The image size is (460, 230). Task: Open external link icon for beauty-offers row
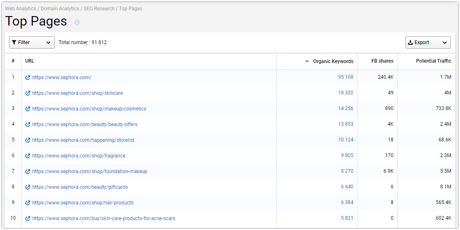tap(28, 124)
